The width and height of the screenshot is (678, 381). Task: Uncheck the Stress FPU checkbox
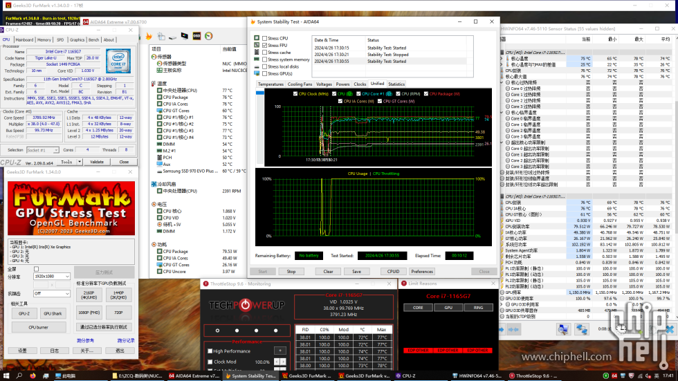(x=264, y=46)
